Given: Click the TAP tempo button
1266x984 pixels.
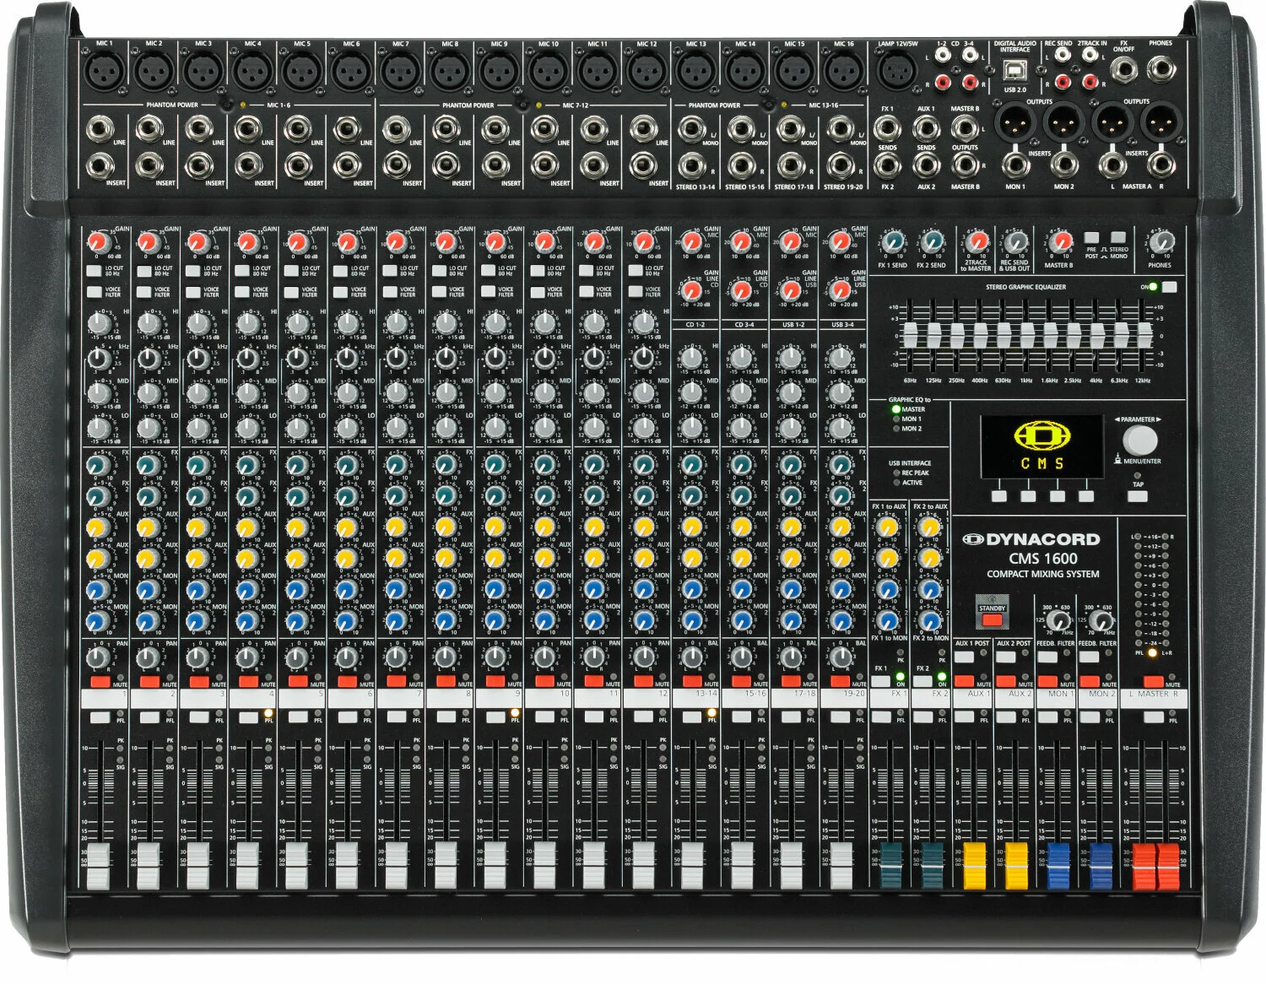Looking at the screenshot, I should coord(1138,496).
